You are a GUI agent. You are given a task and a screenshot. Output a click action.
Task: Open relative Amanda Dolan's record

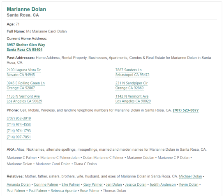point(18,184)
